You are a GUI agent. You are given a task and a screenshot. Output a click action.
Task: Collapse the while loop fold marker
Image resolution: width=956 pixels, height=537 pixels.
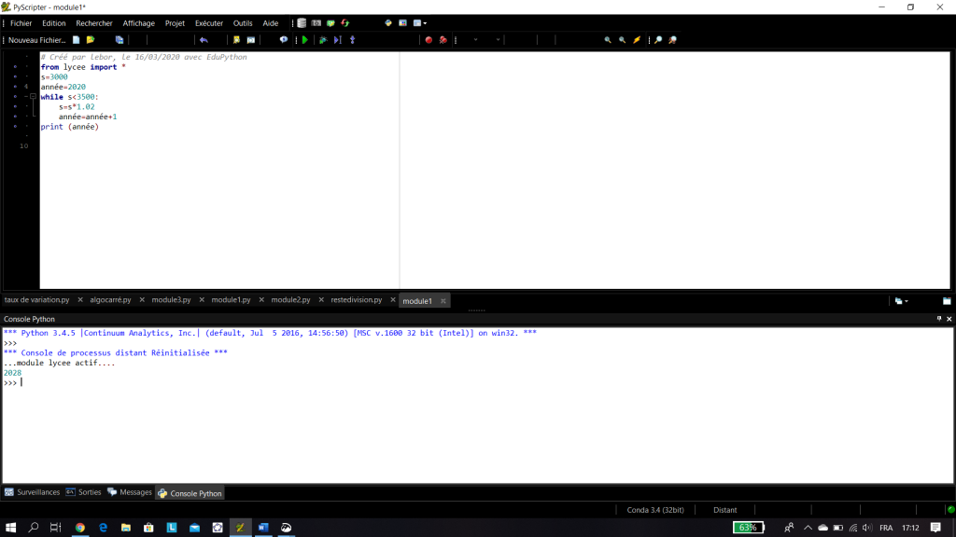coord(33,96)
